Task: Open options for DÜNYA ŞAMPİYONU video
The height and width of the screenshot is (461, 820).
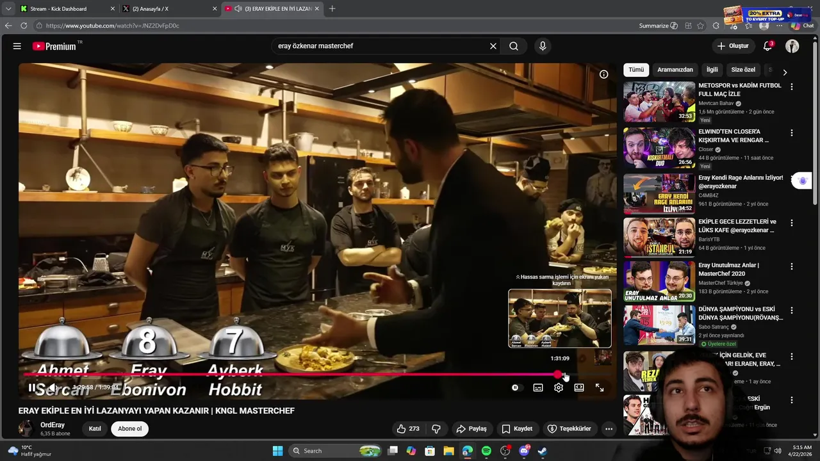Action: (792, 310)
